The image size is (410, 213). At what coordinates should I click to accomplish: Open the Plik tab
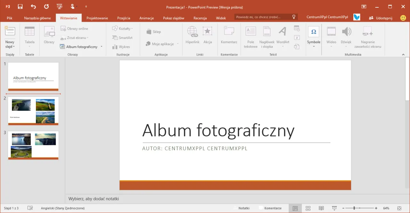click(10, 18)
